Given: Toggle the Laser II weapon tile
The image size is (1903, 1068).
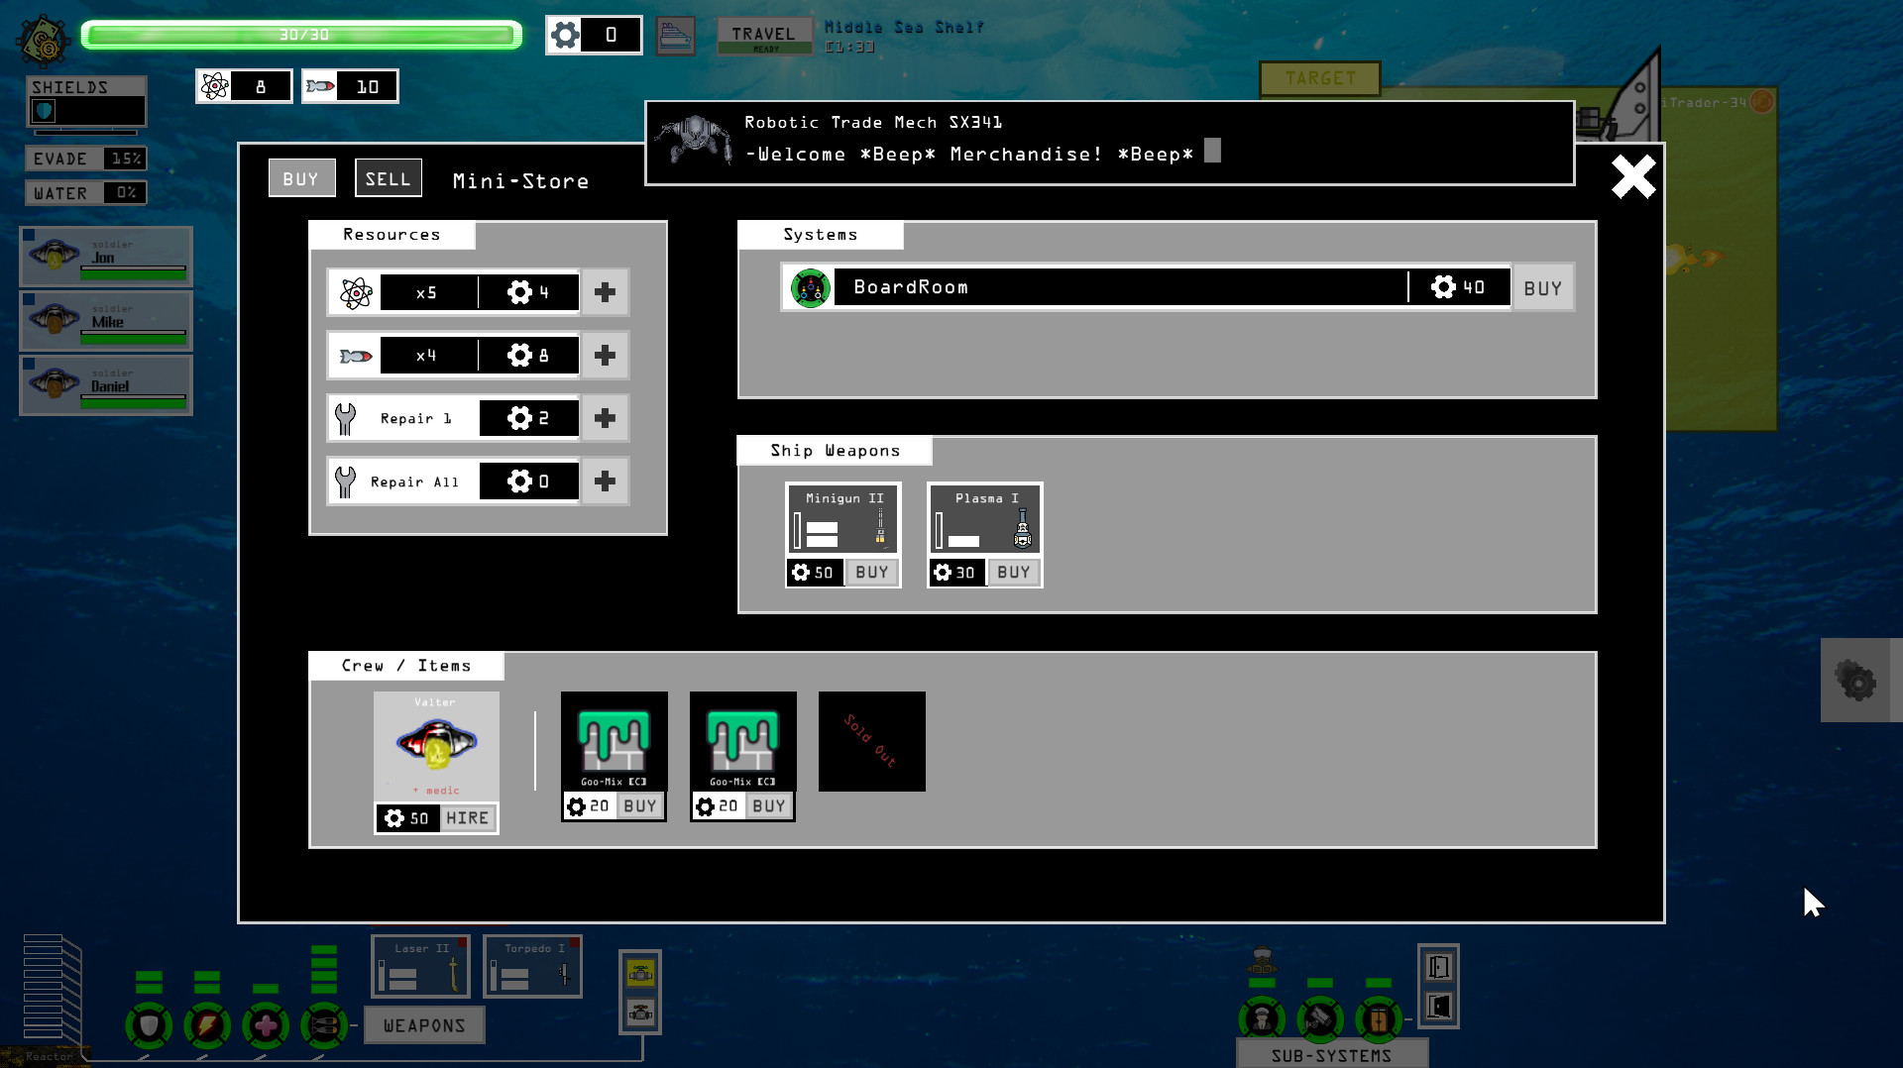Looking at the screenshot, I should coord(419,966).
